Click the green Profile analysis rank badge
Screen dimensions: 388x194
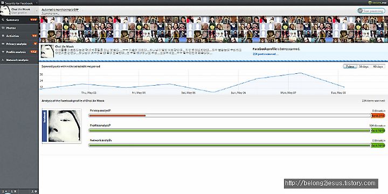pyautogui.click(x=378, y=130)
